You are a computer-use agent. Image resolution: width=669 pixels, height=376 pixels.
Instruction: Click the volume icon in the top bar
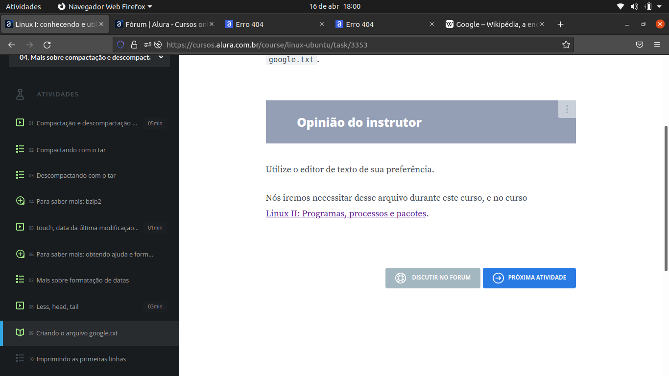click(634, 6)
